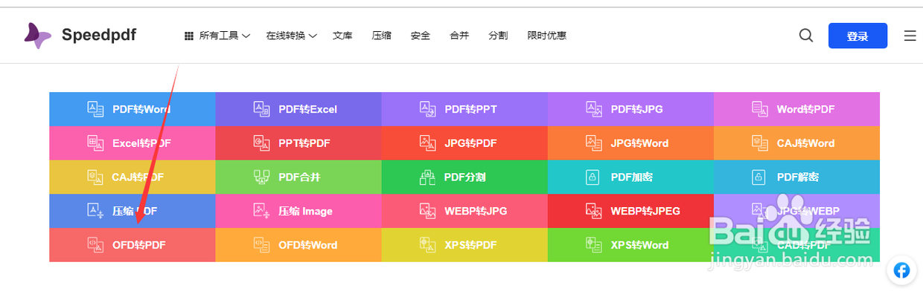Click the JPG转Word tile icon

coord(593,143)
